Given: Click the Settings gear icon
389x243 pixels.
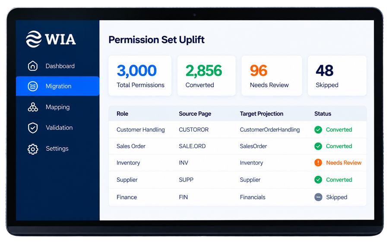Looking at the screenshot, I should pos(33,149).
